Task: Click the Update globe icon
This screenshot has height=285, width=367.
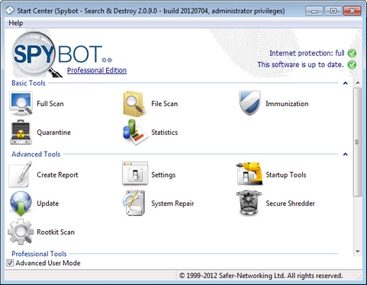Action: tap(21, 203)
